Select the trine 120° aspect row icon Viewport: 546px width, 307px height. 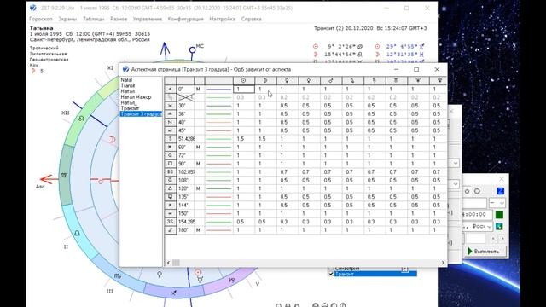point(171,188)
